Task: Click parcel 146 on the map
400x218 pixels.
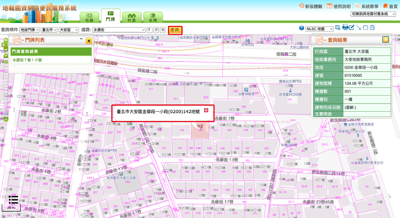Action: click(182, 130)
